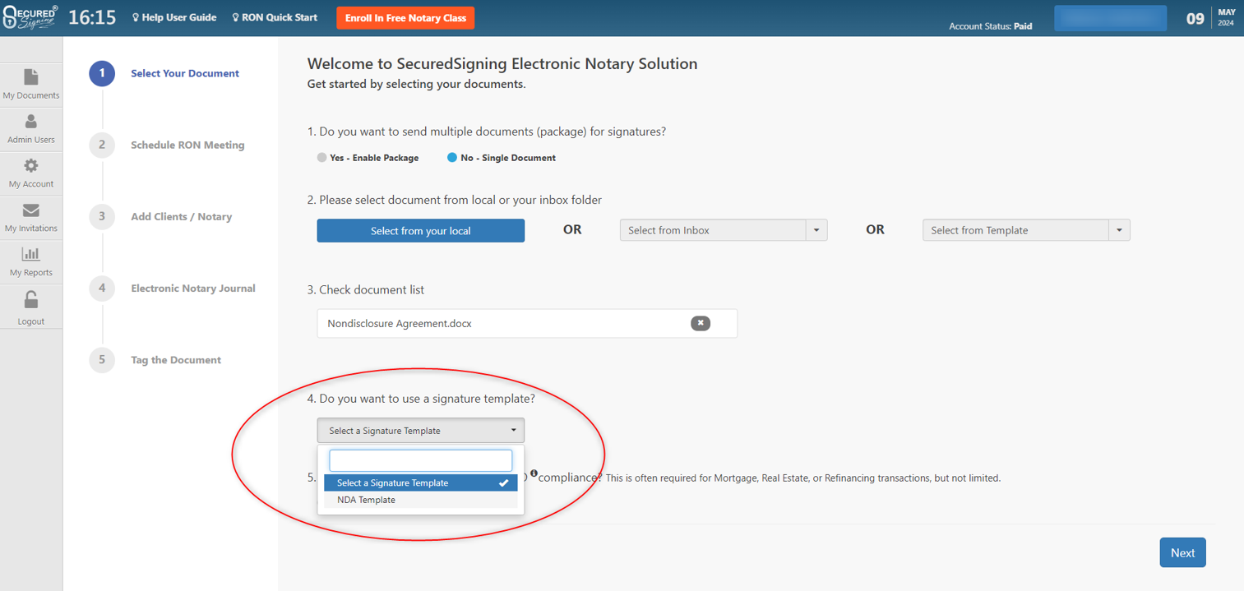This screenshot has height=591, width=1244.
Task: Select Yes - Enable Package option
Action: pos(322,158)
